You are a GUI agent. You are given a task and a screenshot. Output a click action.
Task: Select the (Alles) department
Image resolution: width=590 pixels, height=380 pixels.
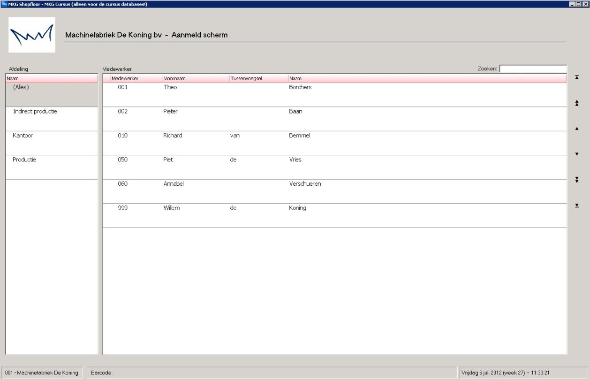[52, 95]
